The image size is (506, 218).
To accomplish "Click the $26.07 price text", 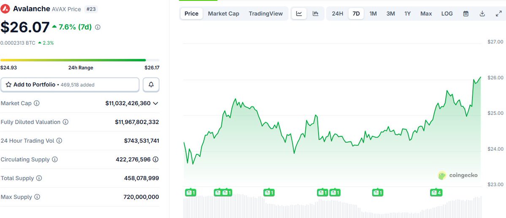I will coord(25,27).
